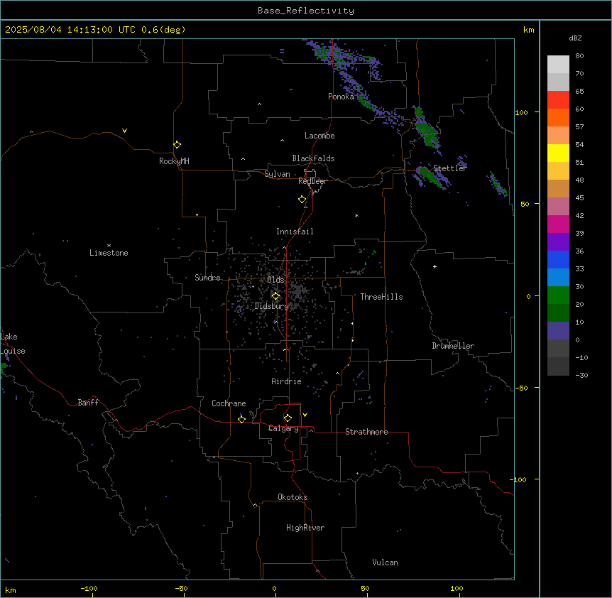This screenshot has width=612, height=598.
Task: Click the dBZ legend heading
Action: coord(575,38)
